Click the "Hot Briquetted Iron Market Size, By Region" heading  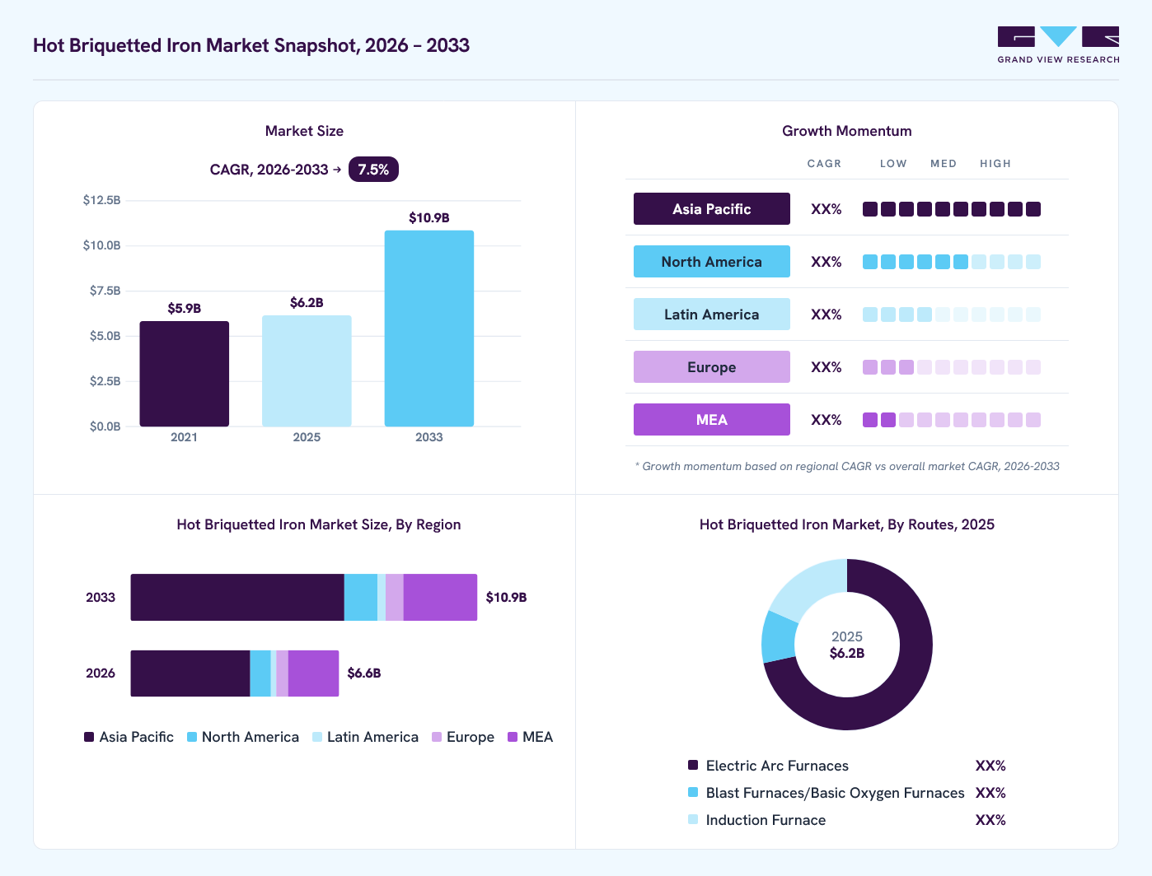pos(319,524)
